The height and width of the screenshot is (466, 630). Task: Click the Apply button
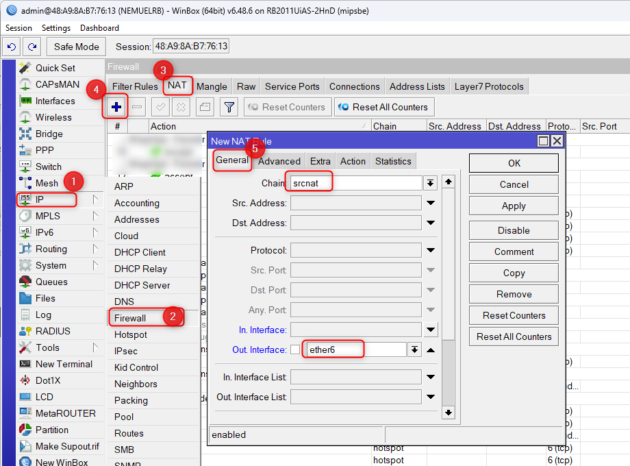coord(514,206)
